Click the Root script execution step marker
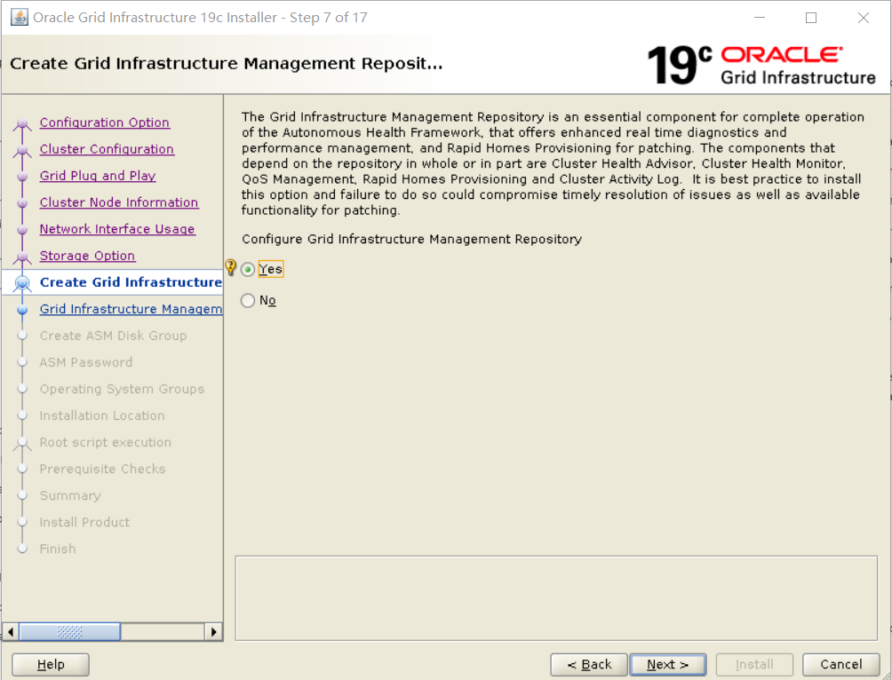 [22, 443]
